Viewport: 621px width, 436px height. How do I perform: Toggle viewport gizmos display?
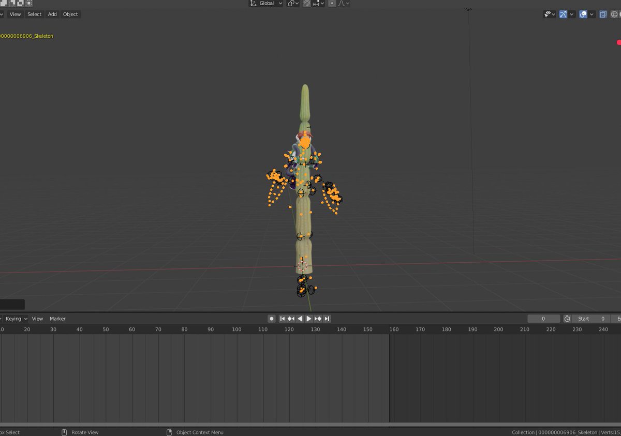(x=563, y=14)
